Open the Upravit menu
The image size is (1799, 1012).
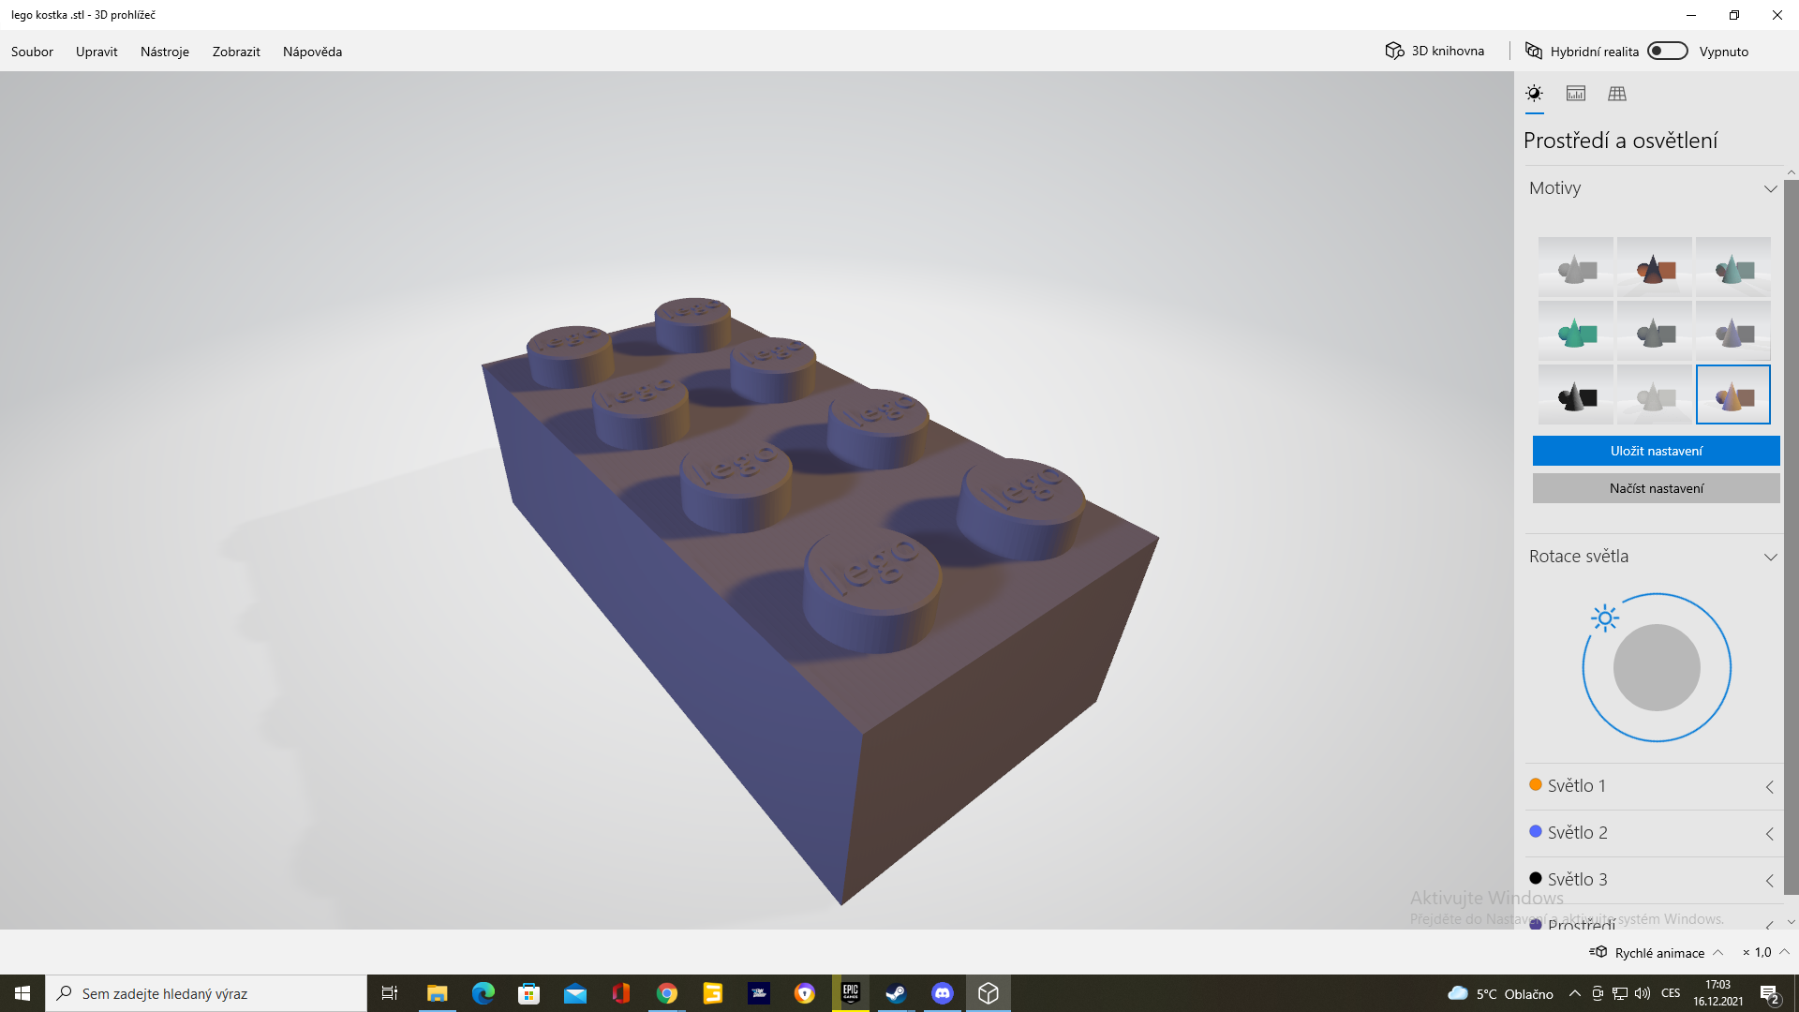pyautogui.click(x=97, y=52)
